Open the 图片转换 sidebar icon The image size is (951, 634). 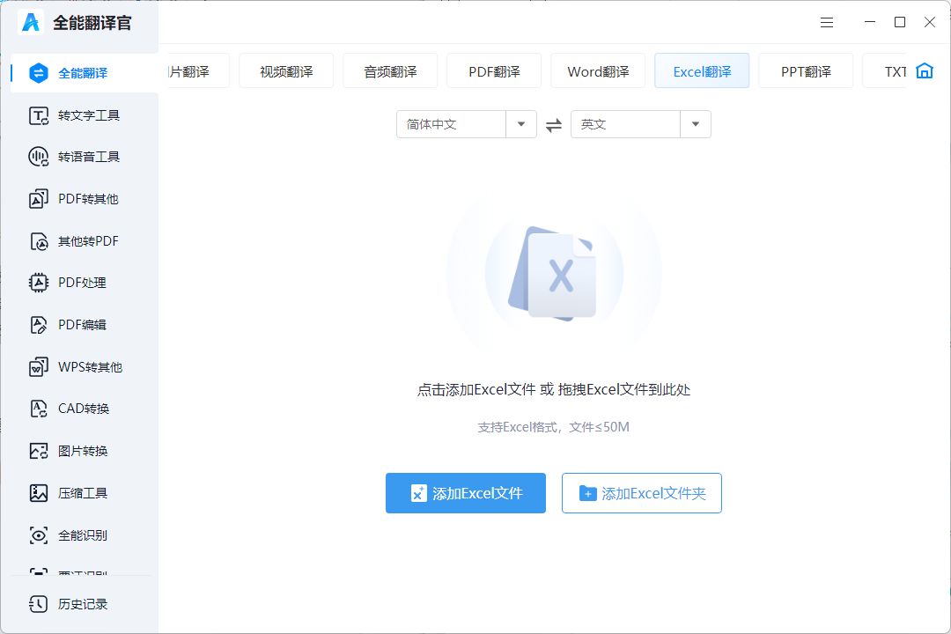pyautogui.click(x=38, y=451)
